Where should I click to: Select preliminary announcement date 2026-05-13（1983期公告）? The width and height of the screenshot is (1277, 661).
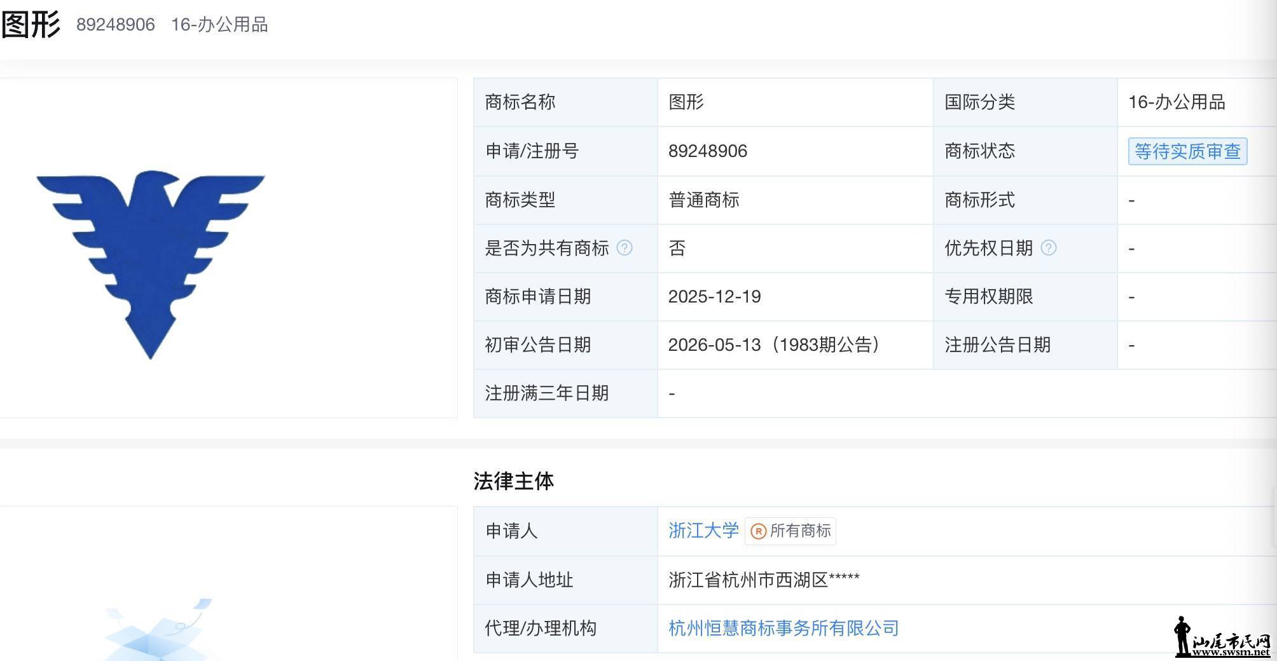(774, 345)
